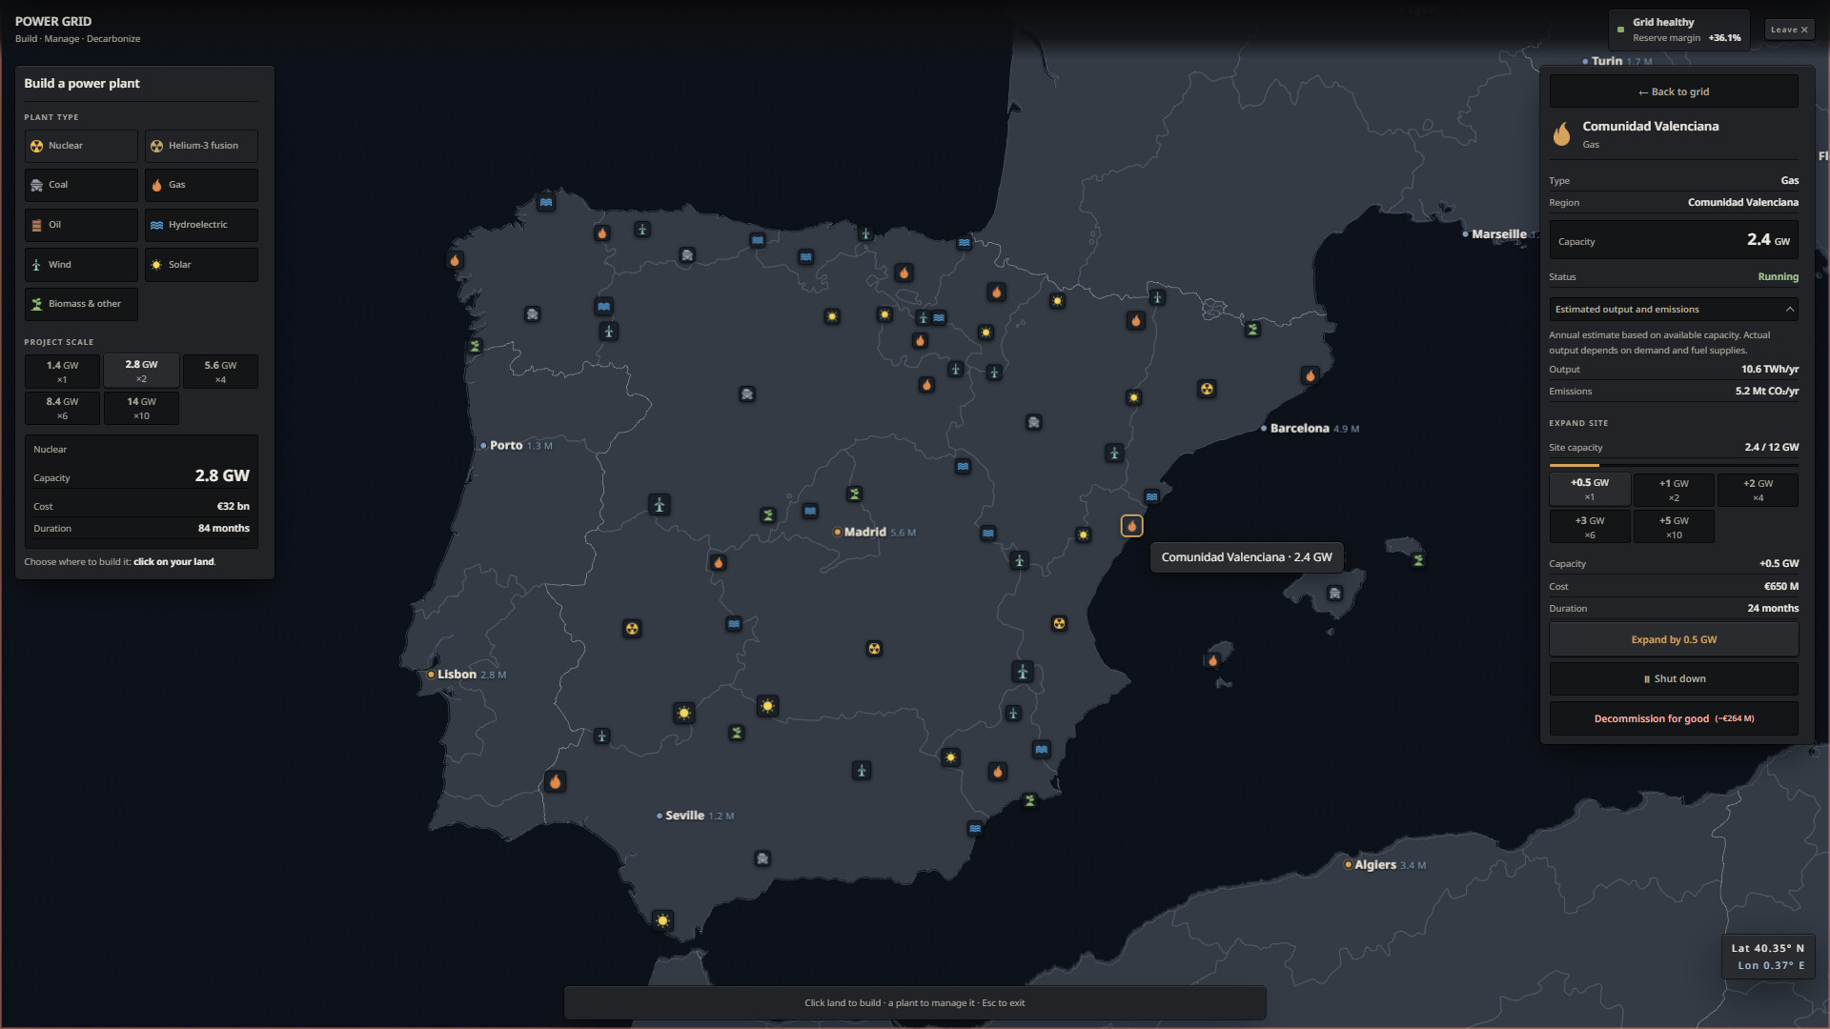Click the gas plant marker near Lisbon's southeast
The image size is (1830, 1029).
tap(555, 782)
